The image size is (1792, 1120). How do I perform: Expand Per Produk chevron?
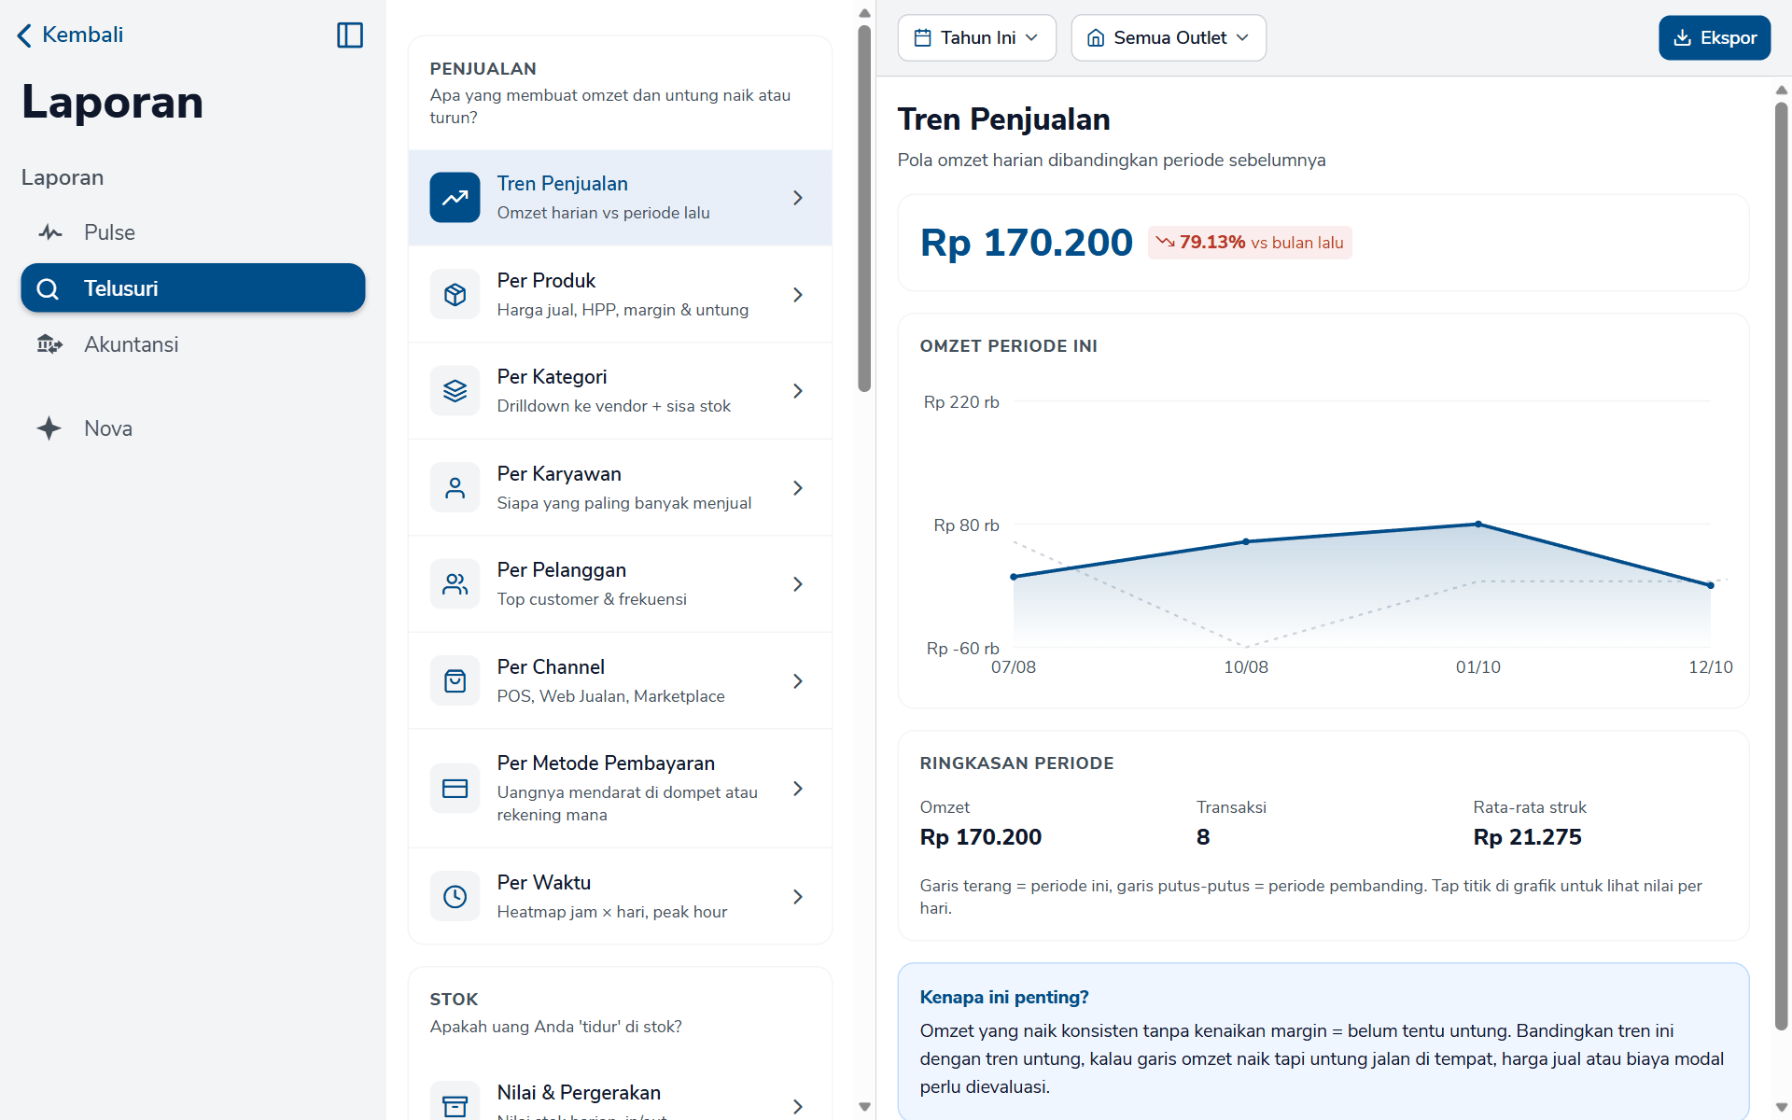point(798,295)
